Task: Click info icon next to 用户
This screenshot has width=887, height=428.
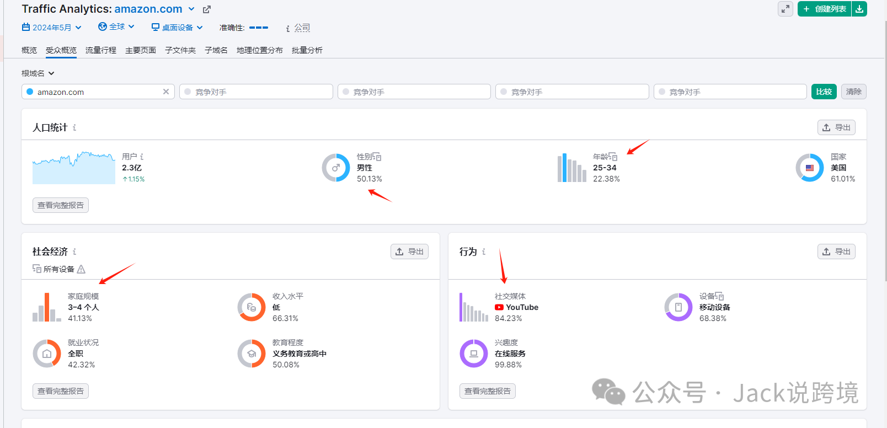Action: tap(142, 157)
